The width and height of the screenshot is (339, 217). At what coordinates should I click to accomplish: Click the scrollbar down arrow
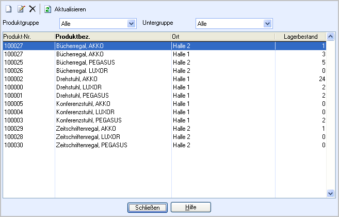330,193
